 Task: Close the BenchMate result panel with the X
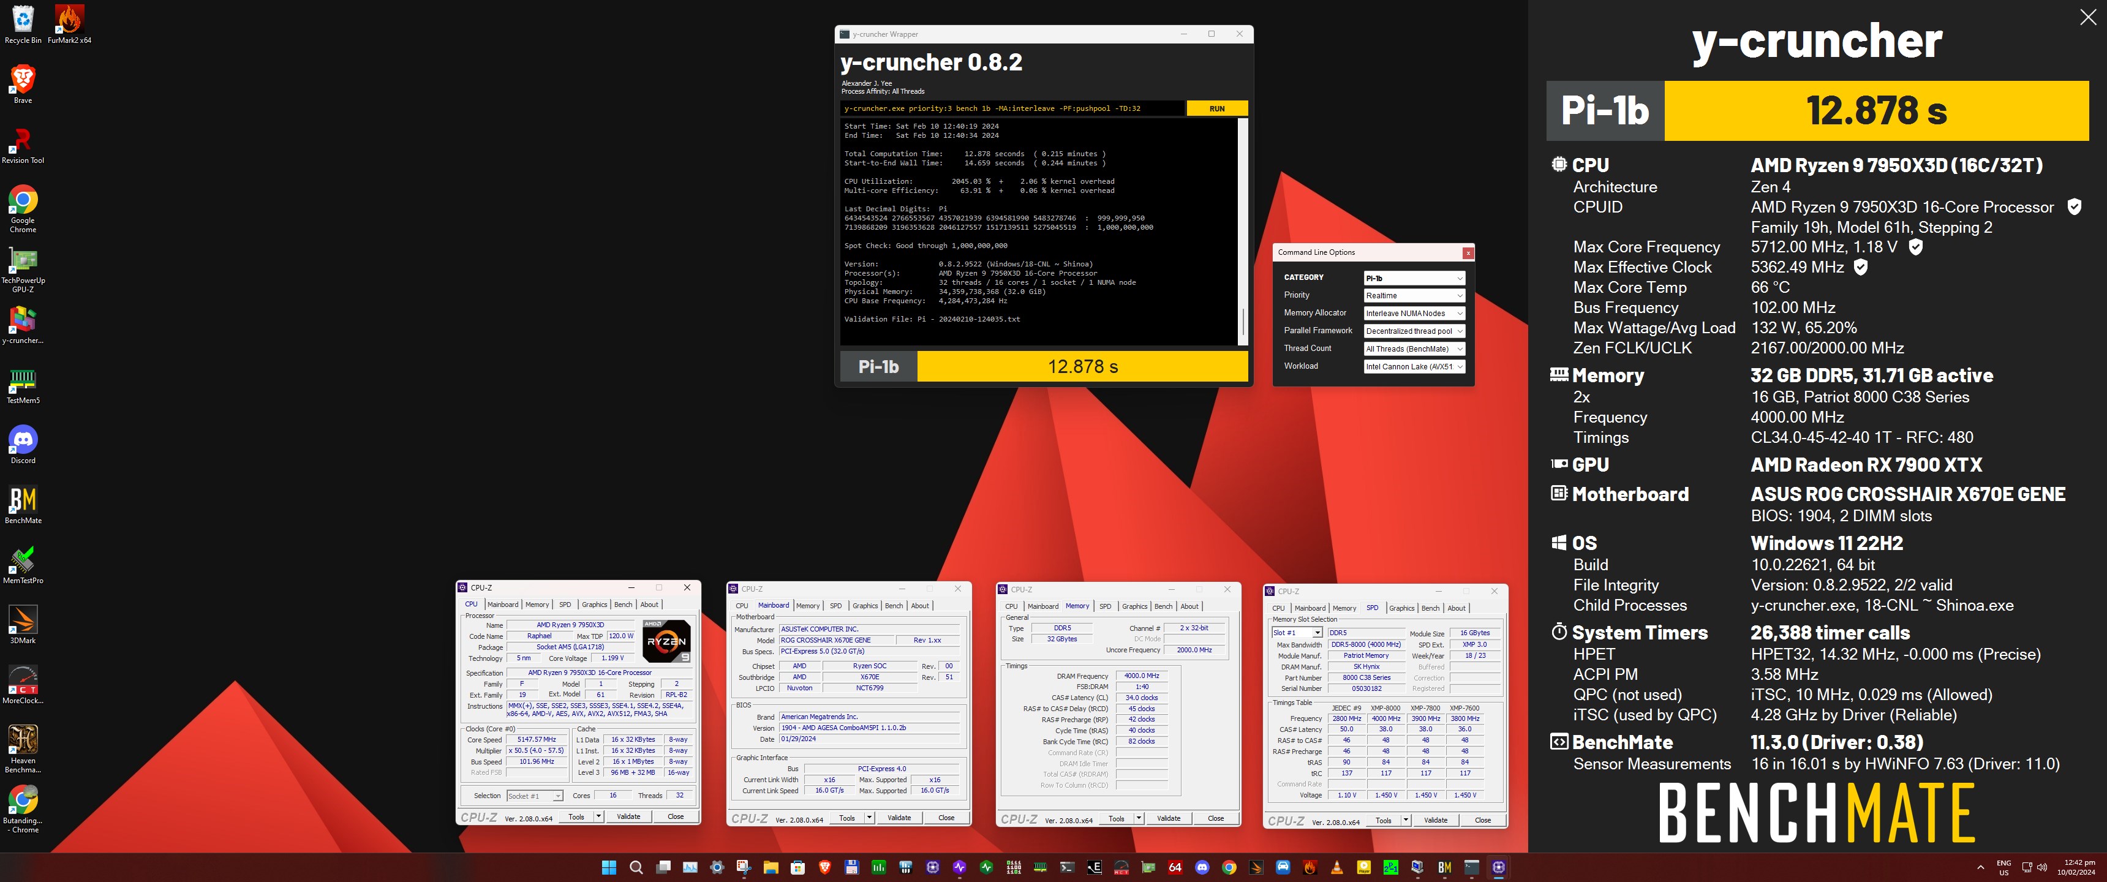click(x=2087, y=17)
